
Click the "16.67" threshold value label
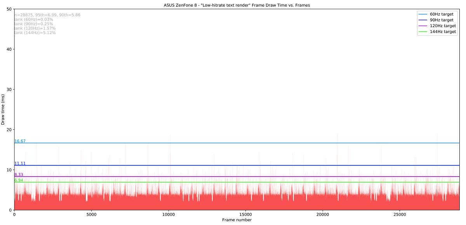(x=20, y=141)
